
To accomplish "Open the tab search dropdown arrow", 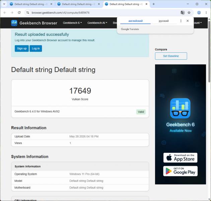I will (4, 4).
